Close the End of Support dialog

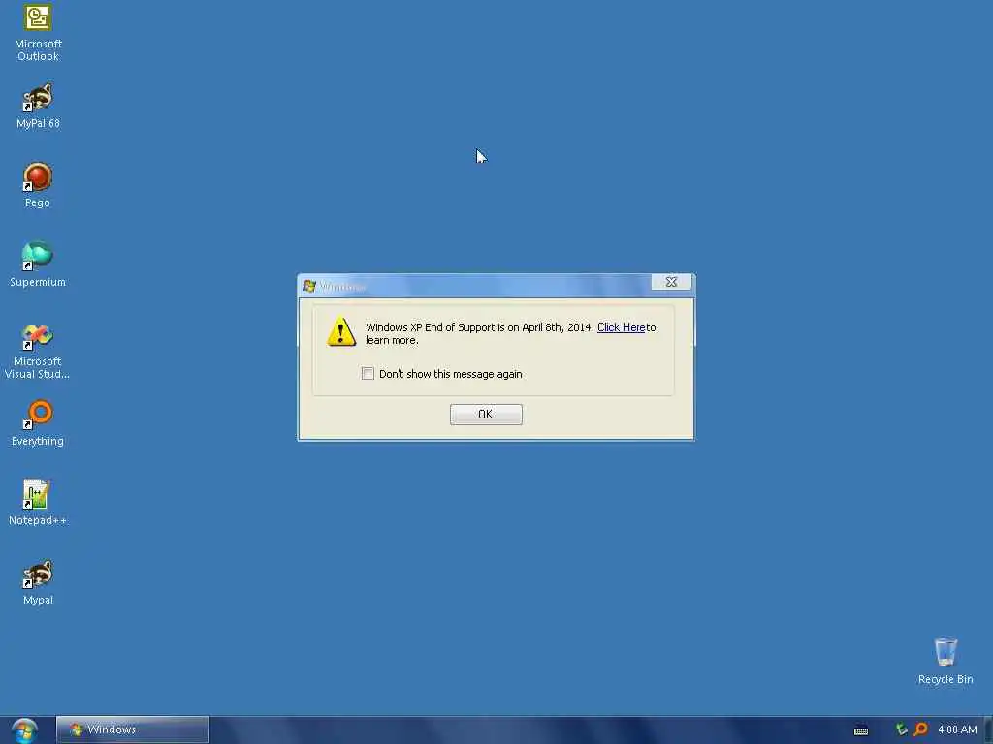point(671,282)
